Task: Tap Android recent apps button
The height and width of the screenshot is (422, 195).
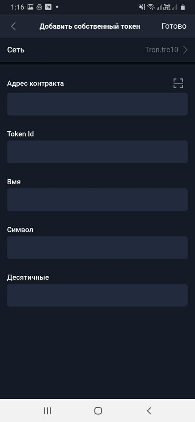Action: point(48,410)
